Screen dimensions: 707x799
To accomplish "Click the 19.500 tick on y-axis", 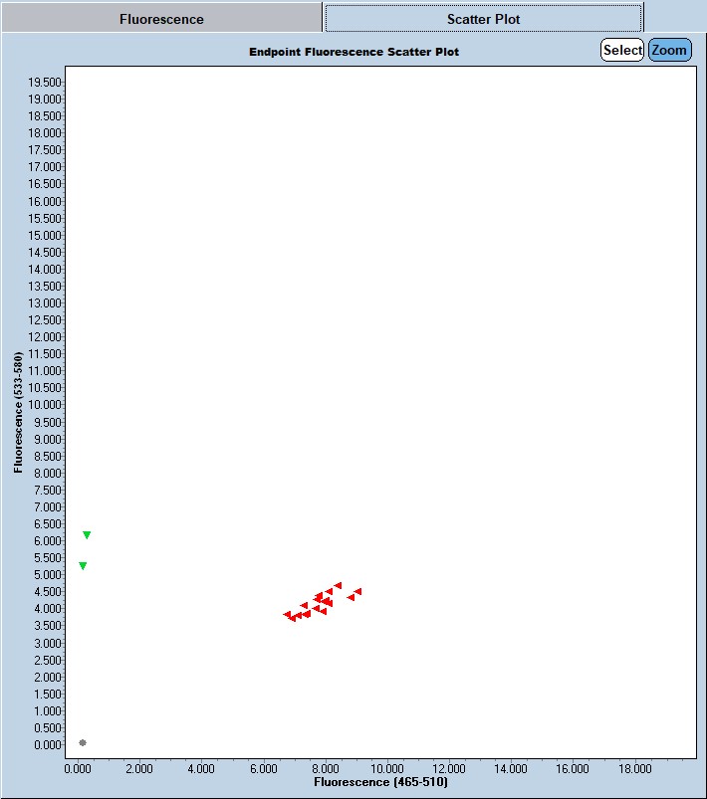I will (47, 82).
